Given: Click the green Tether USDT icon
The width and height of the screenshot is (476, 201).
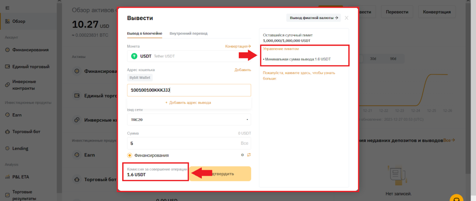Looking at the screenshot, I should tap(134, 56).
